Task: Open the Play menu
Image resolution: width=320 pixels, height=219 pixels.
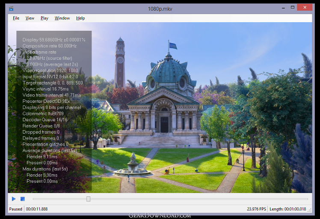Action: [44, 18]
